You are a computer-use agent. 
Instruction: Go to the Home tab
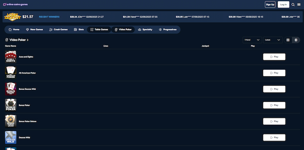click(14, 30)
